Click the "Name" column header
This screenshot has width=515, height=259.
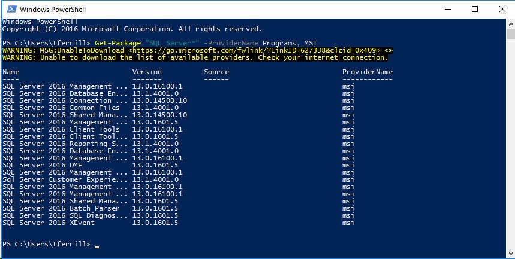coord(11,72)
